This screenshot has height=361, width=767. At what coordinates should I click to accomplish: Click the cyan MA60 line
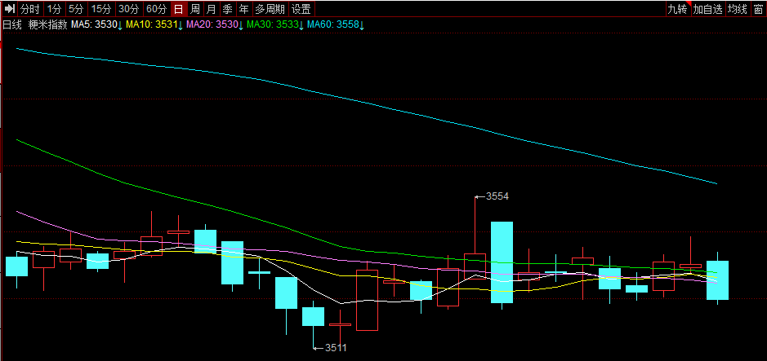tap(367, 103)
